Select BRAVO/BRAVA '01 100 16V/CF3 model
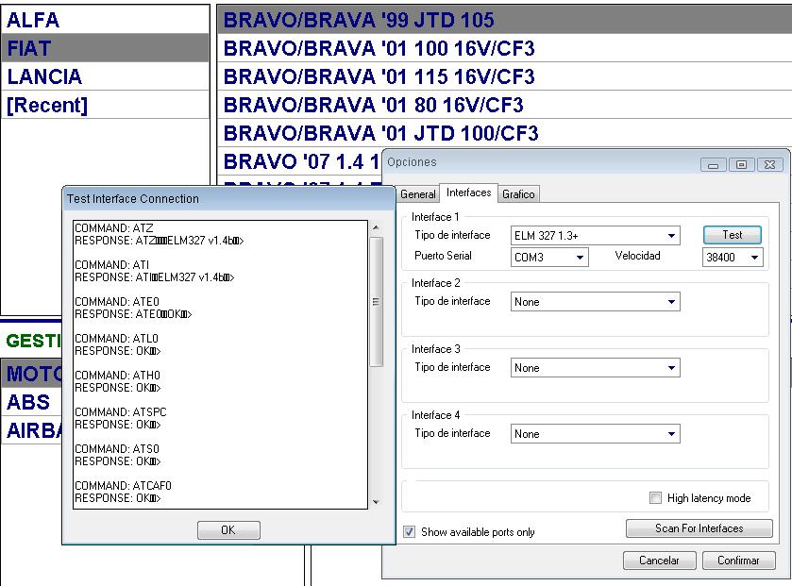This screenshot has height=586, width=792. point(504,48)
